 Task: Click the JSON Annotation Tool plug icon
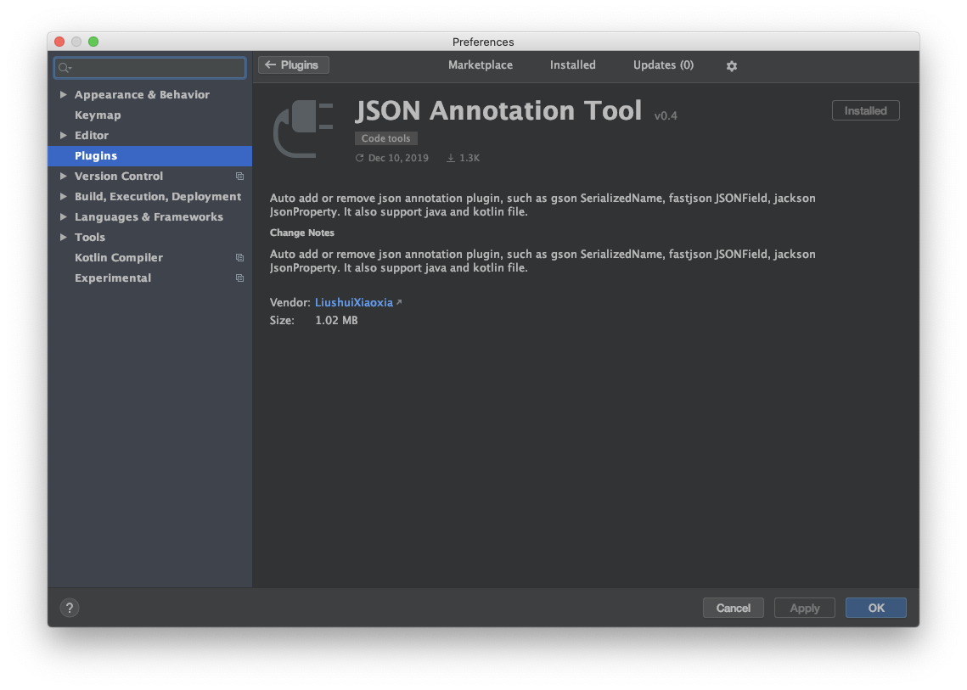click(303, 128)
